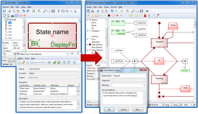198x114 pixels.
Task: Click Info... button in State dialog
Action: pos(138,109)
